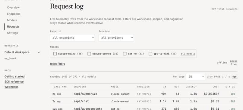The height and width of the screenshot is (110, 243).
Task: Open the Per page dropdown
Action: (x=196, y=76)
